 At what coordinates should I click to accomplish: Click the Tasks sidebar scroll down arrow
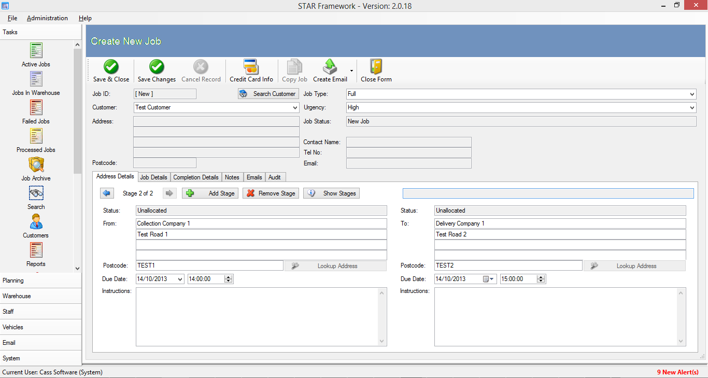tap(78, 269)
